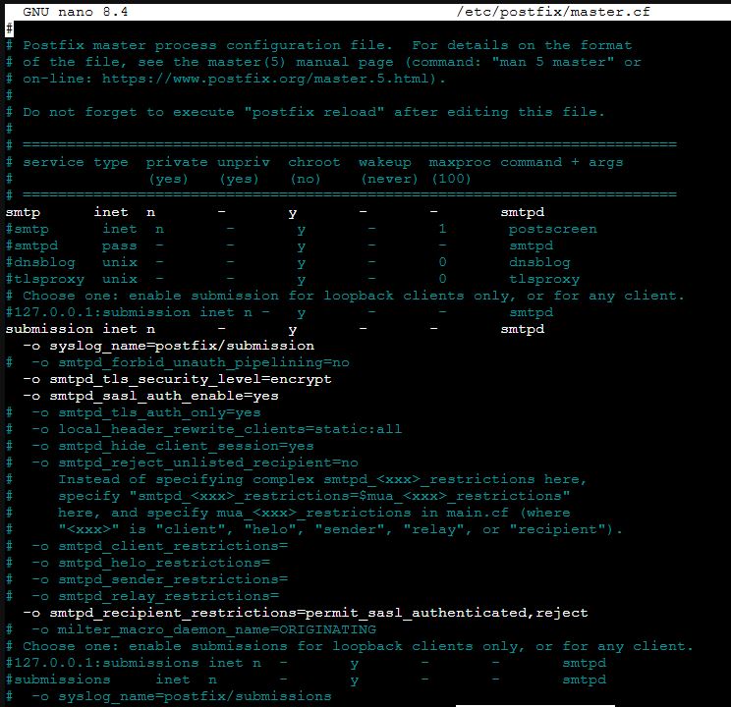The image size is (731, 707).
Task: Click the smtpd_tls_auth_only=yes commented option
Action: [158, 412]
